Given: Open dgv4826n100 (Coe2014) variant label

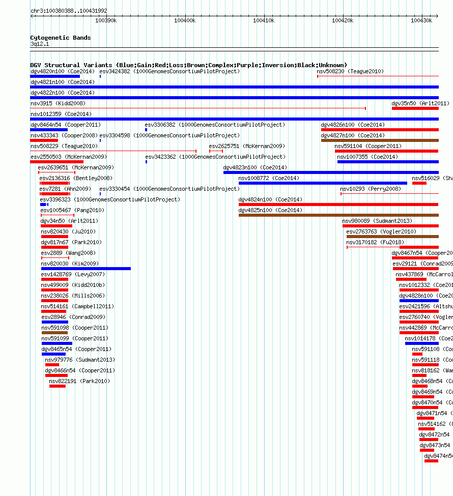Looking at the screenshot, I should point(353,125).
